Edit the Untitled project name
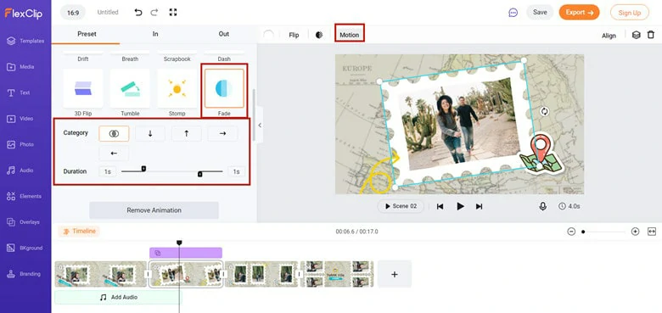The height and width of the screenshot is (313, 662). [x=108, y=12]
